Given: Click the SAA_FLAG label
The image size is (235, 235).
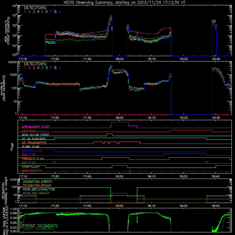Looking at the screenshot, I should click(29, 155).
